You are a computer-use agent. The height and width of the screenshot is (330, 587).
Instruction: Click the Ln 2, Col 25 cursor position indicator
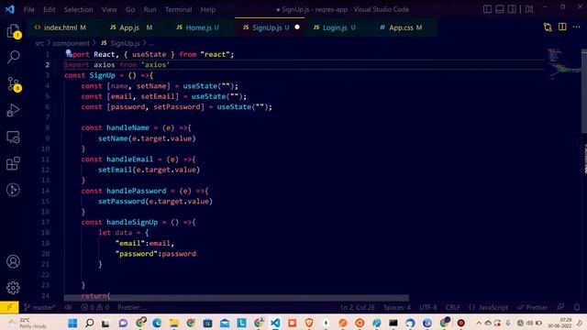[357, 308]
